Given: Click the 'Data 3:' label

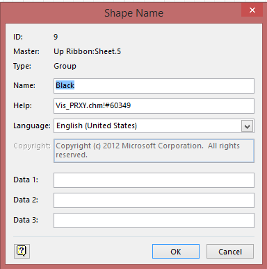Looking at the screenshot, I should pos(26,220).
